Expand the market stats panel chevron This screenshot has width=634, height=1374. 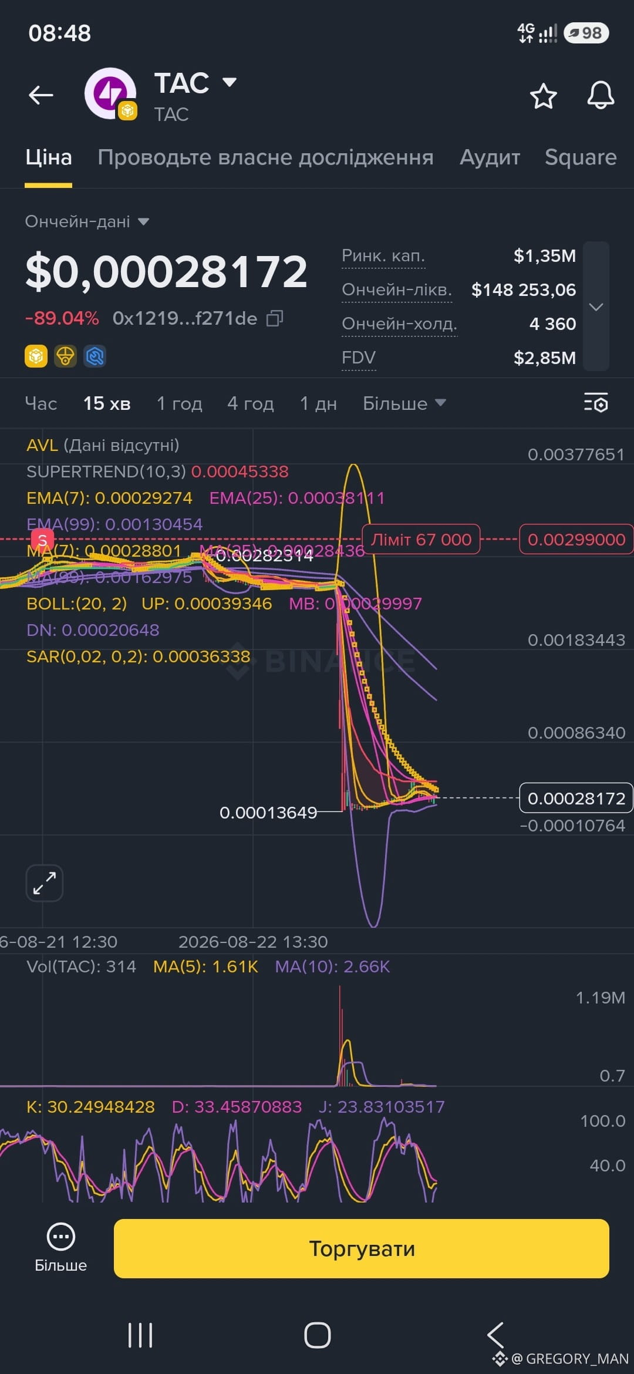click(x=596, y=307)
